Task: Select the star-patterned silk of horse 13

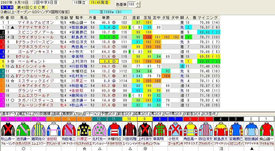Action: pyautogui.click(x=84, y=129)
